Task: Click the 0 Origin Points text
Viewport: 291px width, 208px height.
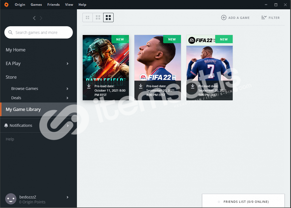Action: coord(32,202)
